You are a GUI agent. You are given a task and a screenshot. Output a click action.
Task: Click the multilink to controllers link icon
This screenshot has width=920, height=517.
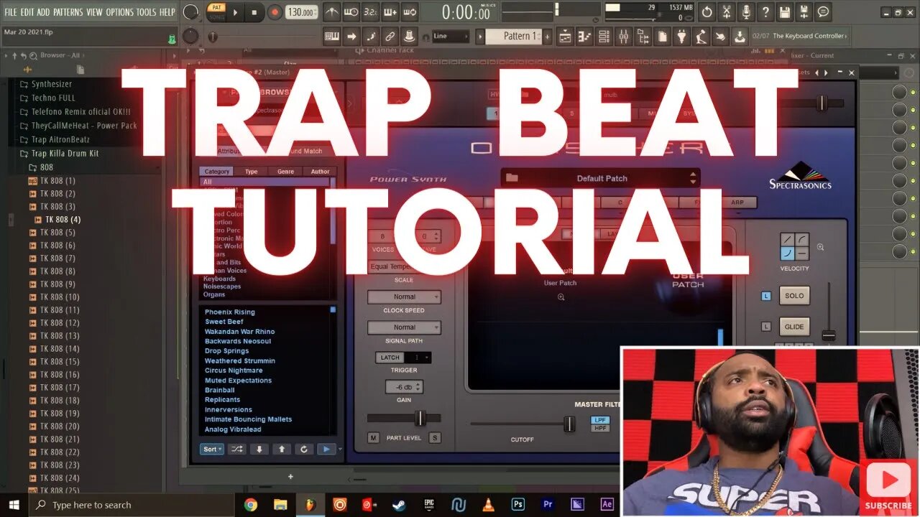click(x=390, y=36)
